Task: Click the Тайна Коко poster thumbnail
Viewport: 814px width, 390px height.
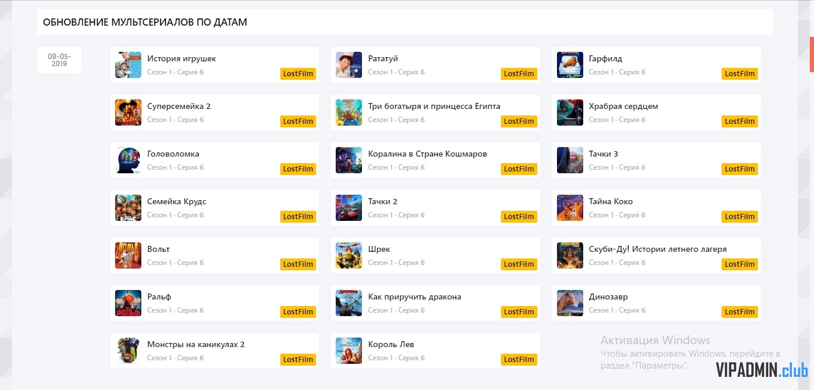Action: click(570, 208)
